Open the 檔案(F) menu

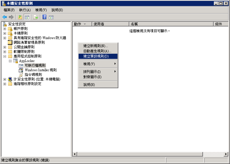click(x=9, y=10)
